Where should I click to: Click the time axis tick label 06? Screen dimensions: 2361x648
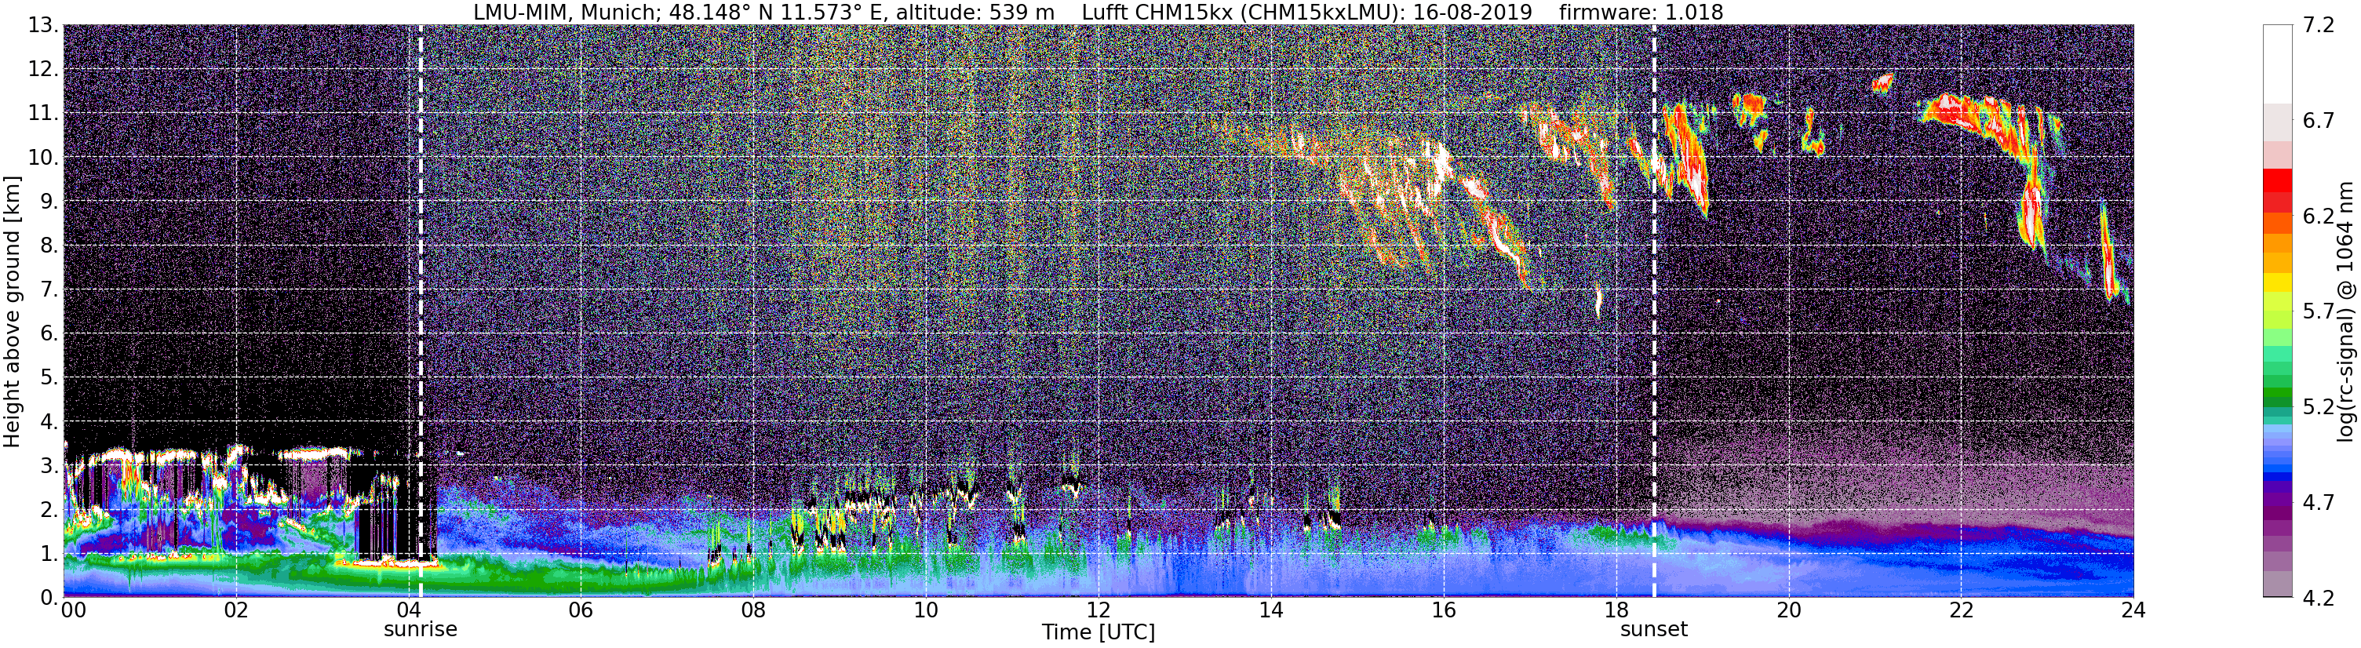580,610
